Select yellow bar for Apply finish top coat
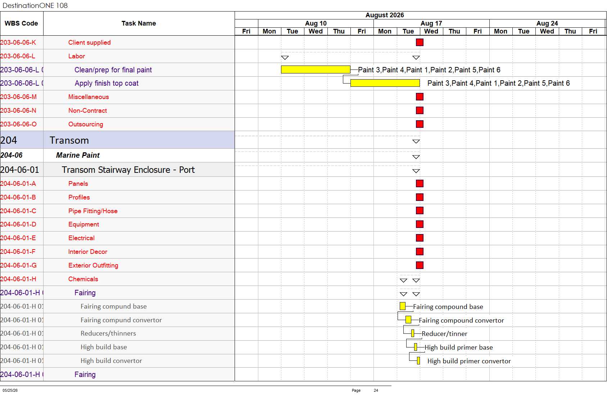607x395 pixels. pyautogui.click(x=385, y=83)
